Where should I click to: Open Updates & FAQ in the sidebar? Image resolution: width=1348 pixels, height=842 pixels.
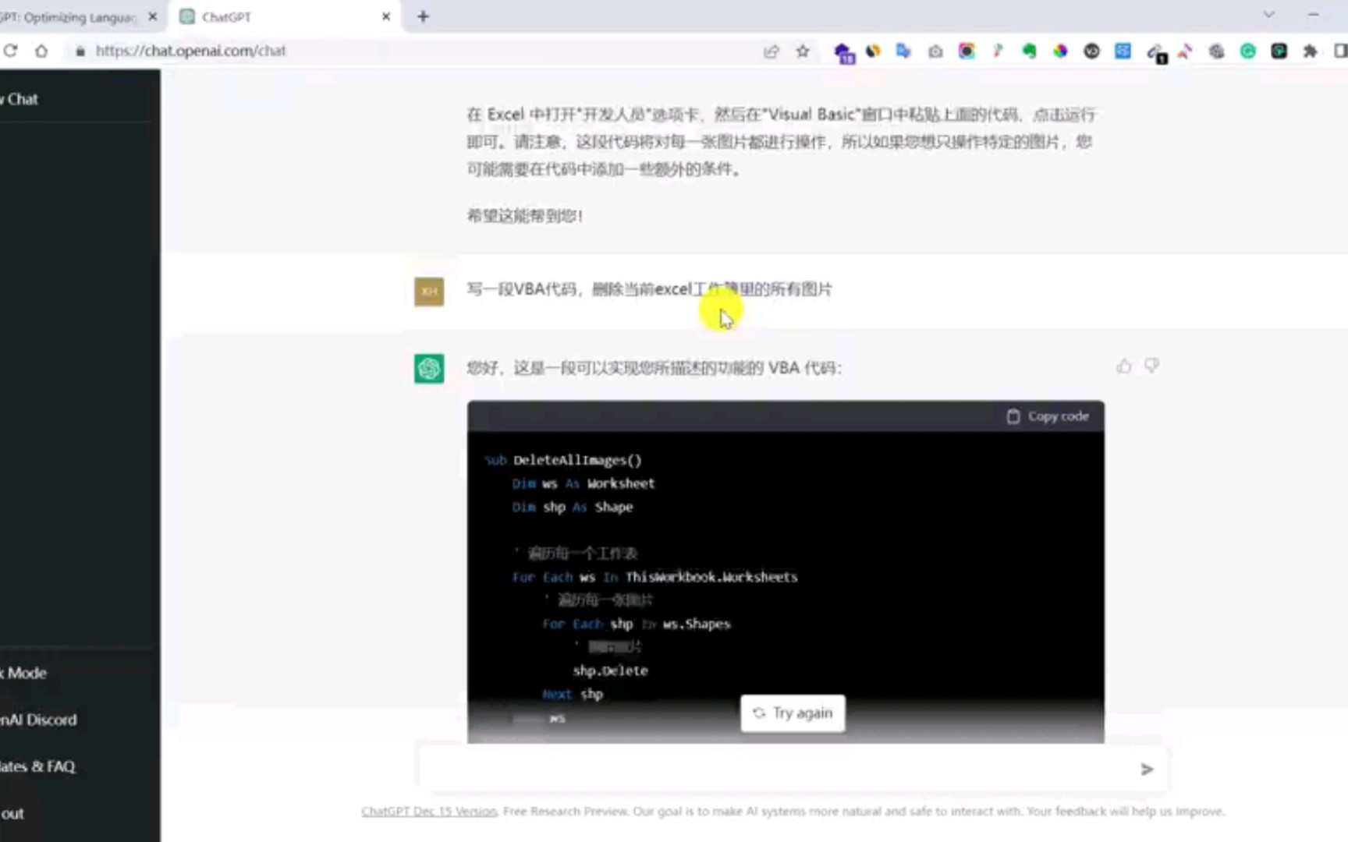pyautogui.click(x=37, y=766)
